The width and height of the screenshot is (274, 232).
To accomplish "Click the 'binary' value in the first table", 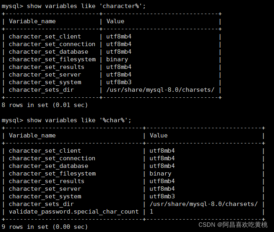I will click(117, 60).
